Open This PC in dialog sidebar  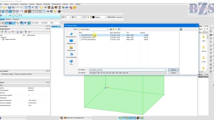pyautogui.click(x=71, y=56)
